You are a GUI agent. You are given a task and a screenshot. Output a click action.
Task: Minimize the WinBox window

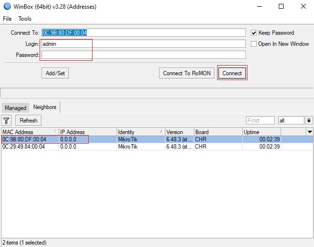(259, 6)
